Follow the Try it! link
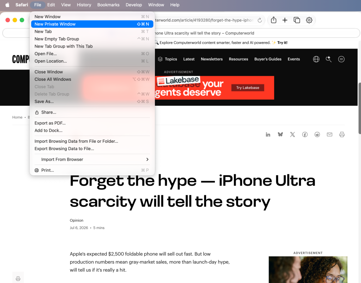This screenshot has height=283, width=361. point(282,43)
